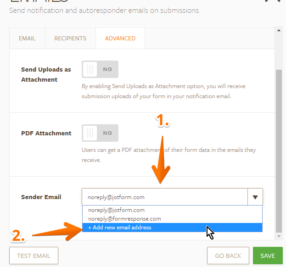Click the 'Send Uploads as Attachment' label
The image size is (286, 267).
coord(46,74)
